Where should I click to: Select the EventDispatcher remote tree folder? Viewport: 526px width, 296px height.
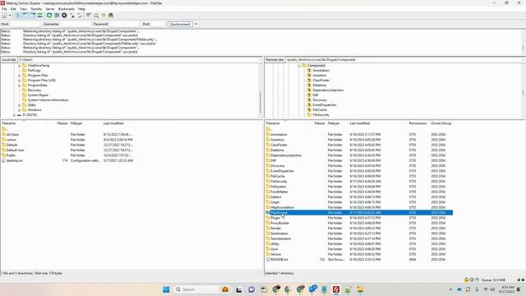click(325, 105)
